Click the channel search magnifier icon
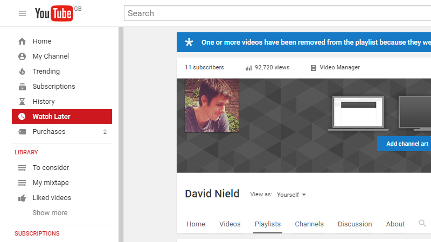The width and height of the screenshot is (431, 242). pos(422,223)
